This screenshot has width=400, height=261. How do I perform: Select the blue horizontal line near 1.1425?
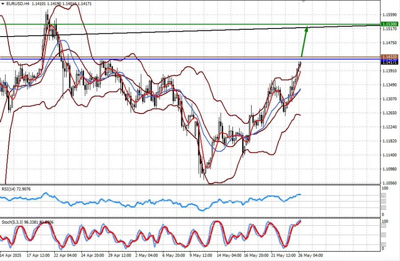(178, 59)
